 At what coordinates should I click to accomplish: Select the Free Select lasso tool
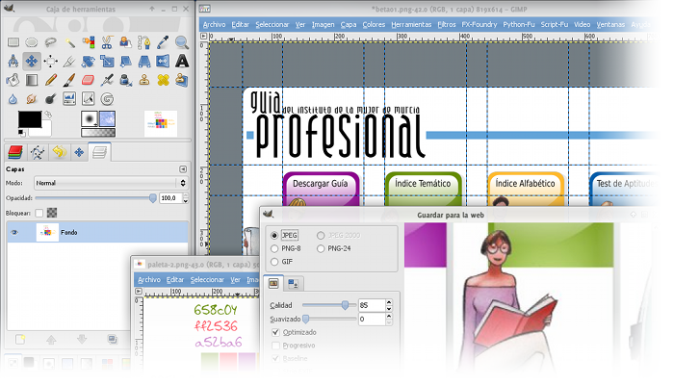(50, 42)
